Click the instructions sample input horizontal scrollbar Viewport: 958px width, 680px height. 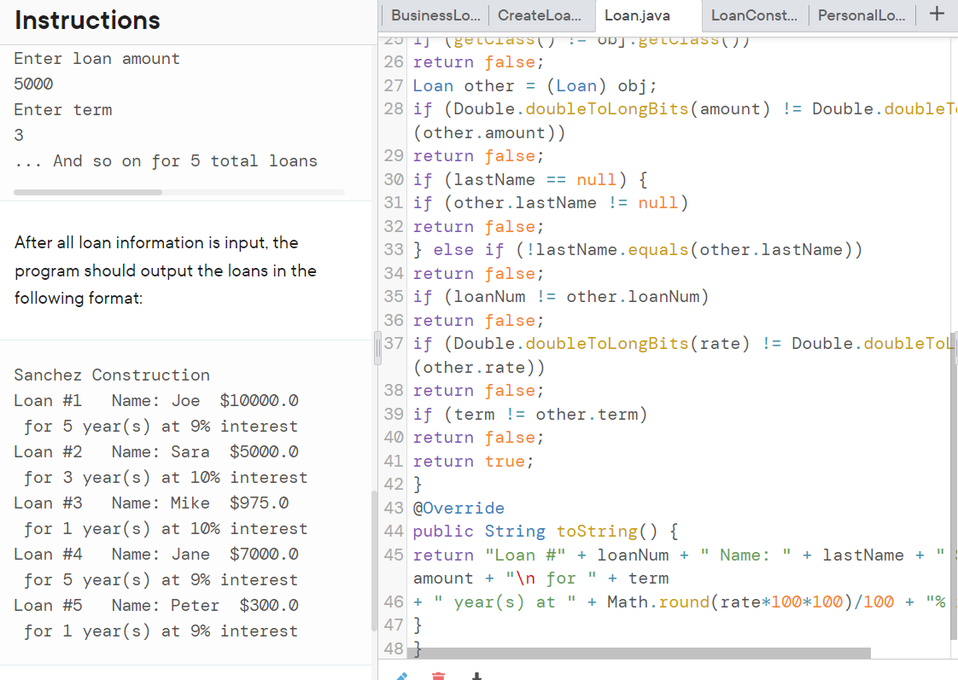click(x=88, y=192)
